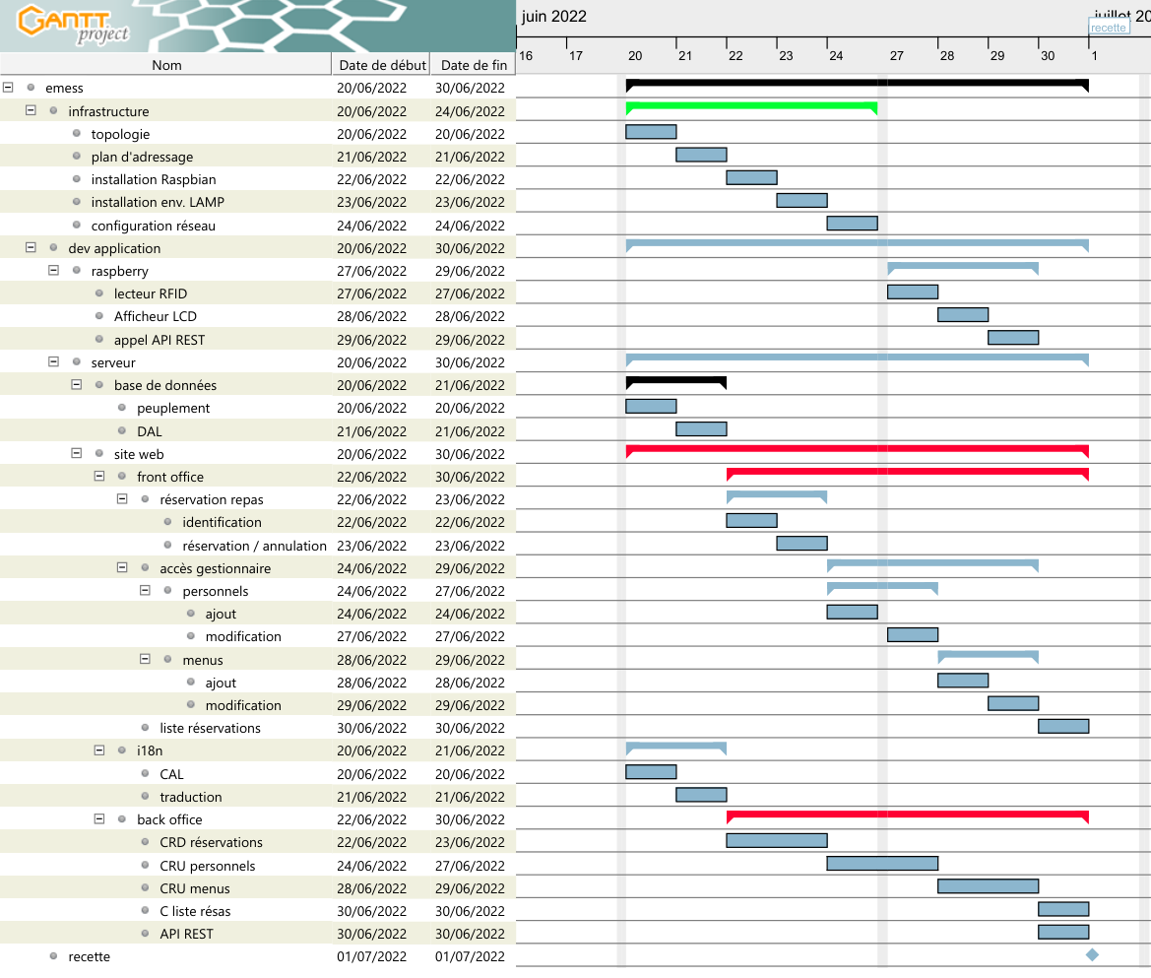The height and width of the screenshot is (978, 1151).
Task: Click the recette milestone diamond
Action: [x=1092, y=954]
